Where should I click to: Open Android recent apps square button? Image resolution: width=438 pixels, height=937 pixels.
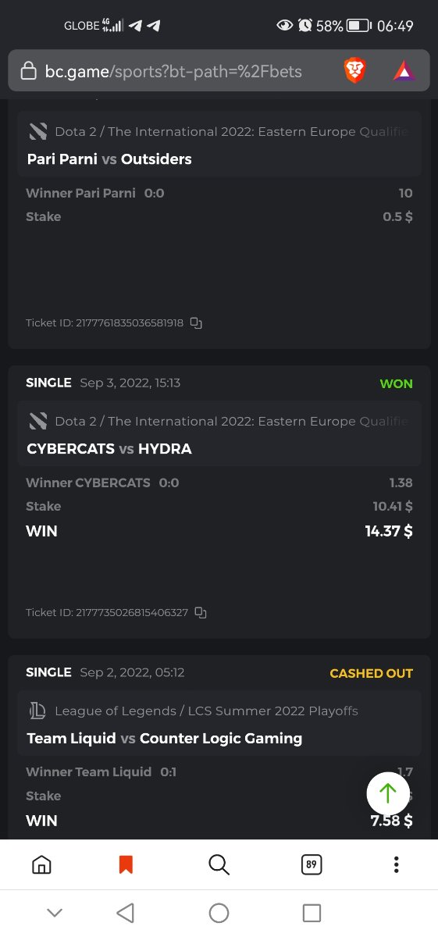point(312,913)
